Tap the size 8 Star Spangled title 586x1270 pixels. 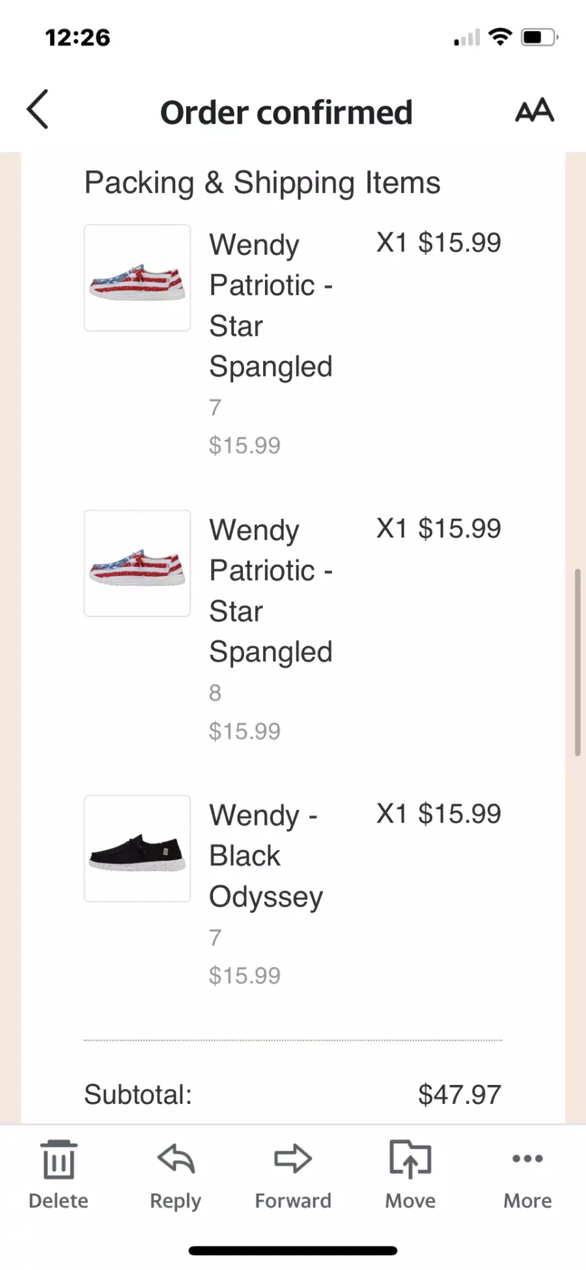[271, 590]
